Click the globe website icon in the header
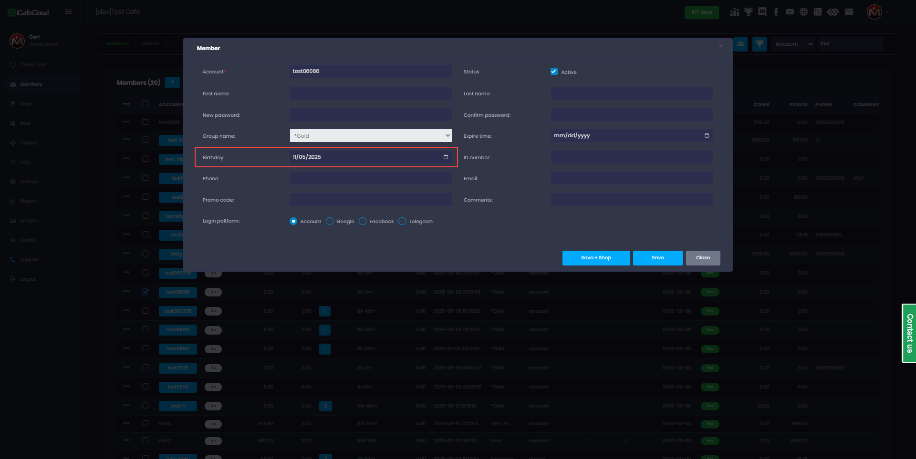Screen dimensions: 916x459 (x=804, y=12)
